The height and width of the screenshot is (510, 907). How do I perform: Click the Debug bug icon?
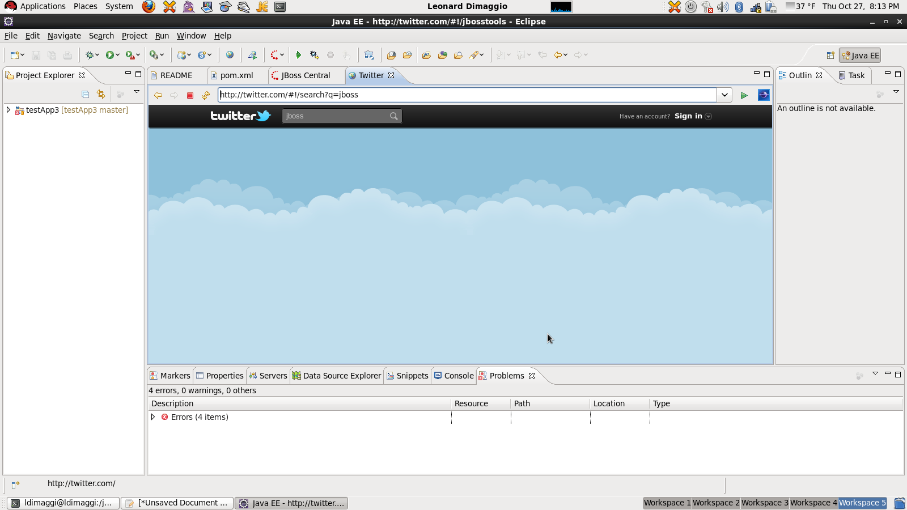90,55
